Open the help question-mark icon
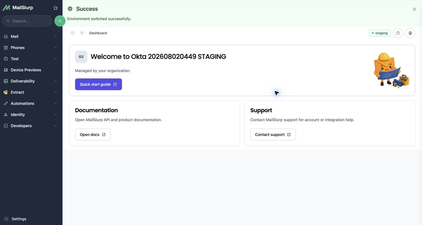Image resolution: width=422 pixels, height=225 pixels. pyautogui.click(x=398, y=33)
